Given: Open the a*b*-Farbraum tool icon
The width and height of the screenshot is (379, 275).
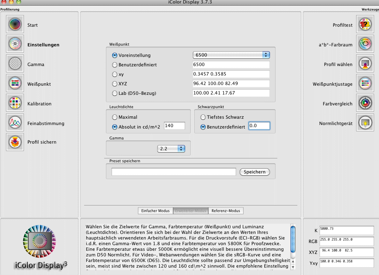Looking at the screenshot, I should click(365, 45).
